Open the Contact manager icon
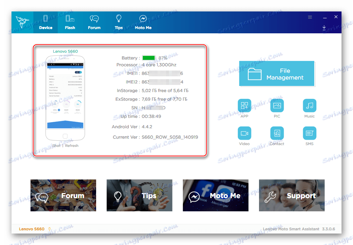Screen dimensions: 353x245 pyautogui.click(x=277, y=133)
